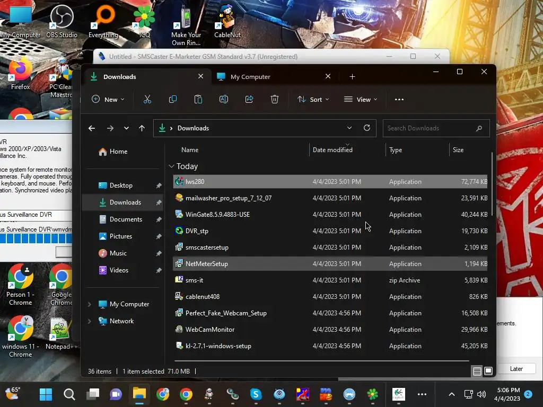Select the sms-it zip archive
The height and width of the screenshot is (407, 543).
(330, 280)
